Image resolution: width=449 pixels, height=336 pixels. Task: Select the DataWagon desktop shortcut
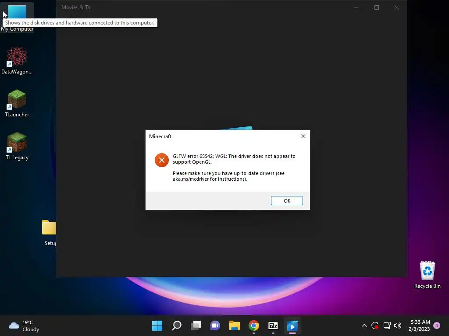tap(17, 60)
